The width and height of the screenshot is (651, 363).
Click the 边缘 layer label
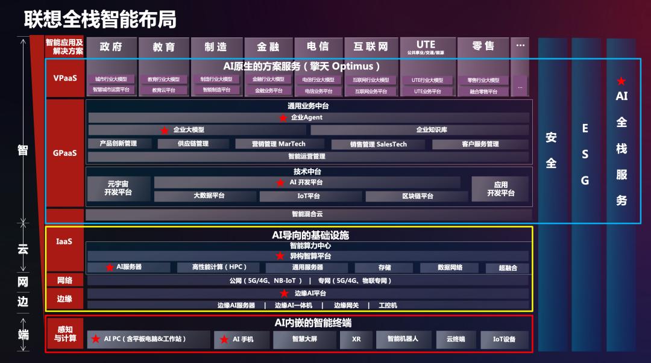click(x=64, y=299)
